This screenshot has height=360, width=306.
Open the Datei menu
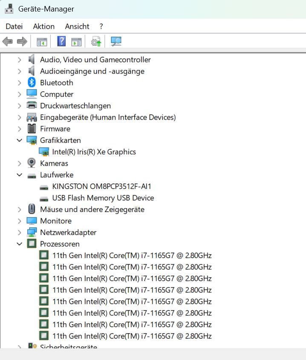coord(14,26)
